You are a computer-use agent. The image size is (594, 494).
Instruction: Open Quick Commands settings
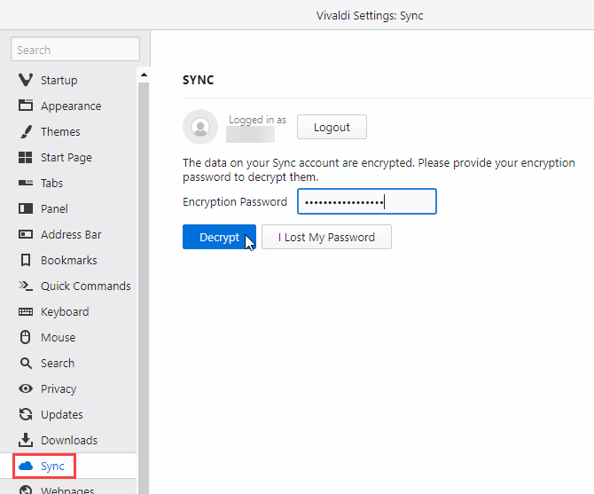(x=68, y=286)
